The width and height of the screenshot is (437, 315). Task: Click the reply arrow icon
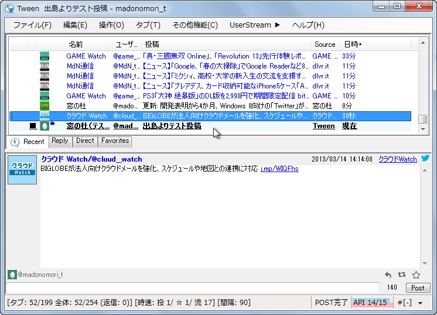point(388,275)
